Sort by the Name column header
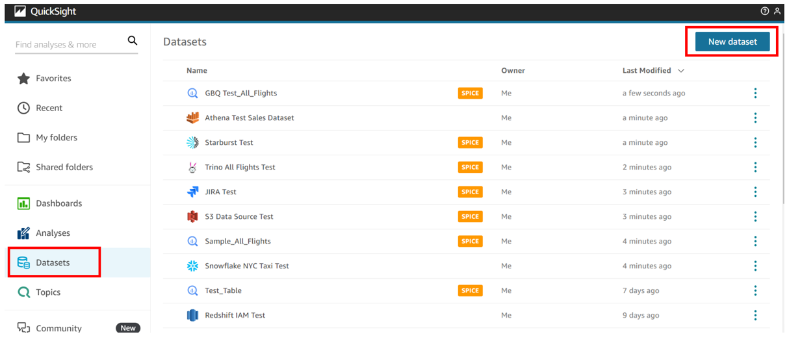Viewport: 789px width, 343px height. point(197,71)
